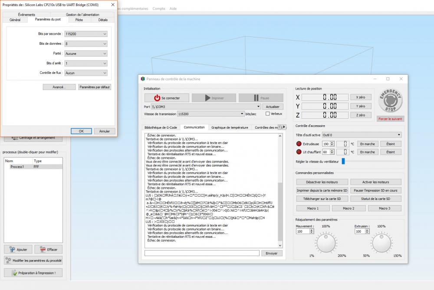Open the Aide menu
This screenshot has width=434, height=290.
pos(173,9)
